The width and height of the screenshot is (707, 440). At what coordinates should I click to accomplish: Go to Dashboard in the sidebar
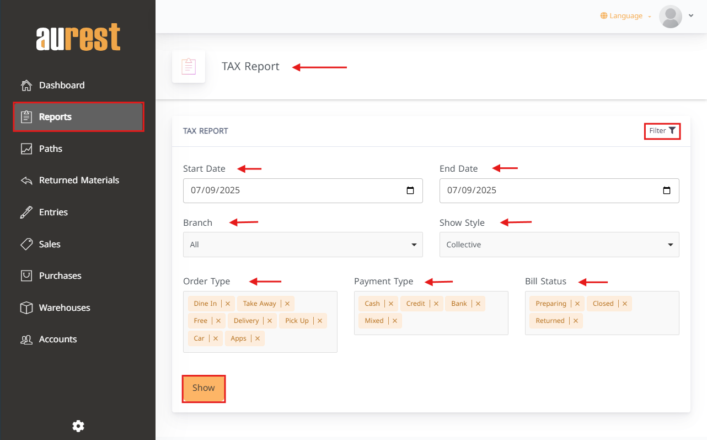point(61,85)
